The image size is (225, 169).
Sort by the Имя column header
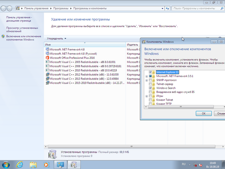[85, 45]
